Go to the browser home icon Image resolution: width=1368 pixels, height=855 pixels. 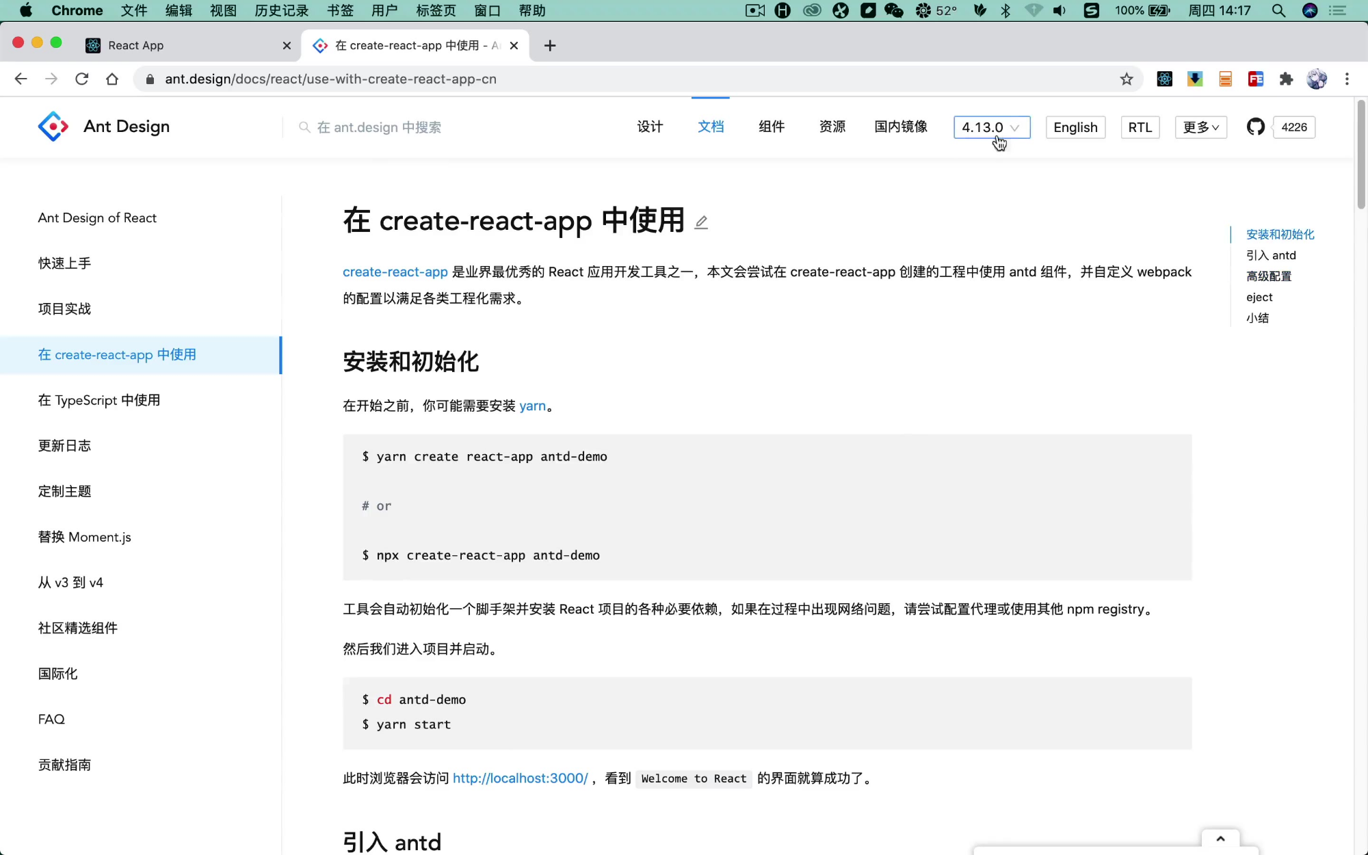(x=112, y=79)
